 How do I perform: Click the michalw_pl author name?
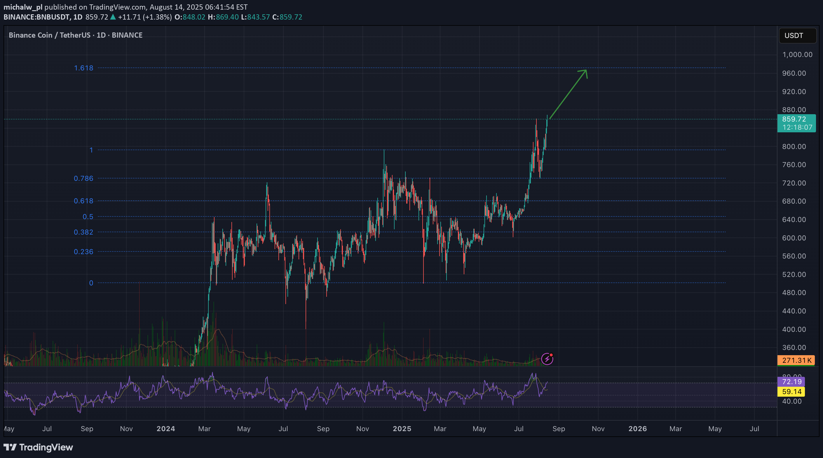(x=23, y=7)
